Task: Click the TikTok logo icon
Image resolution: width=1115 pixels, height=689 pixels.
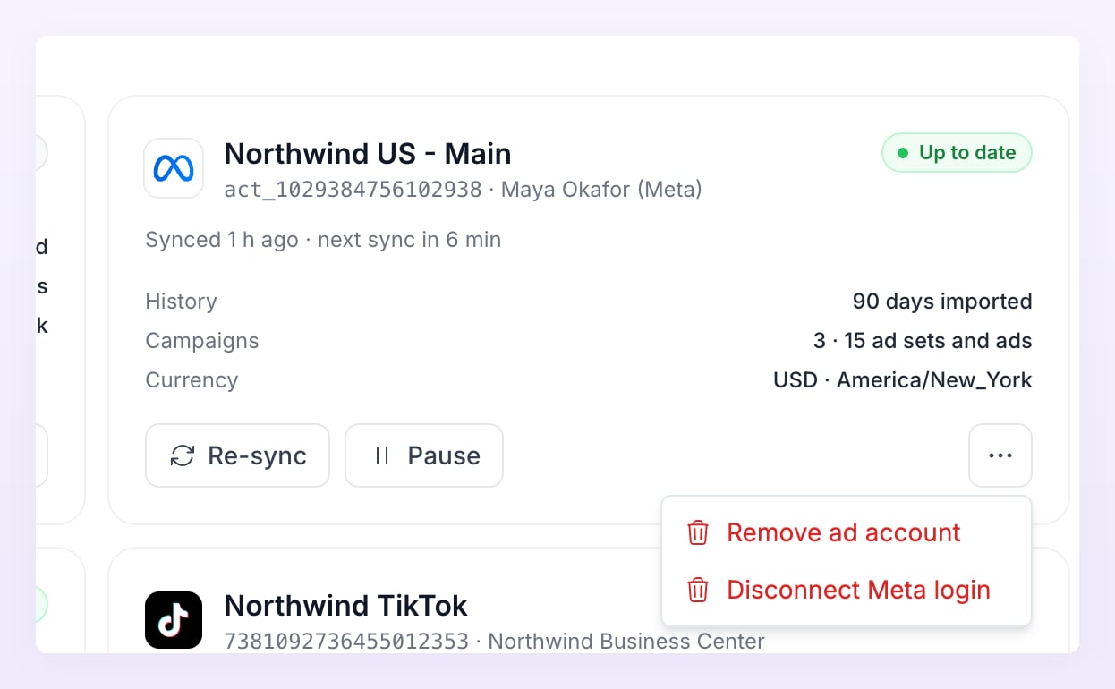Action: [x=174, y=620]
